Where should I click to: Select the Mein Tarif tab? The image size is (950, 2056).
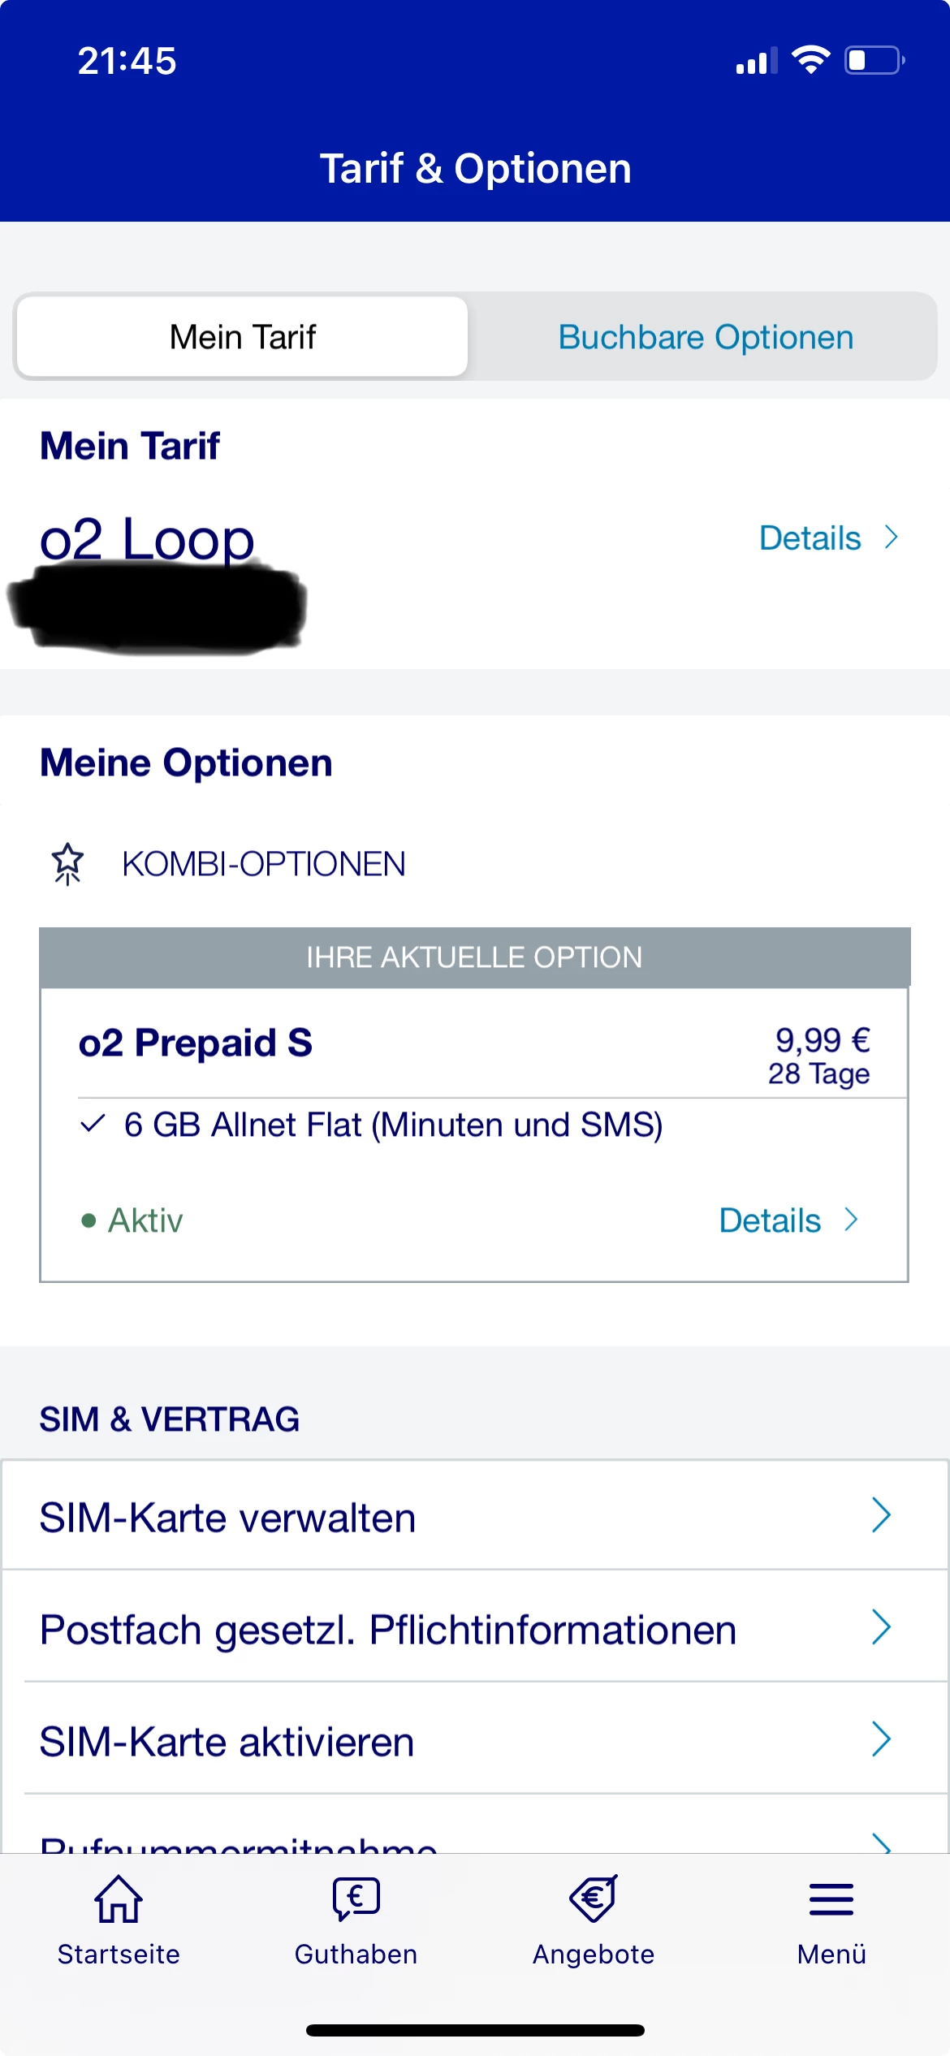click(x=242, y=337)
